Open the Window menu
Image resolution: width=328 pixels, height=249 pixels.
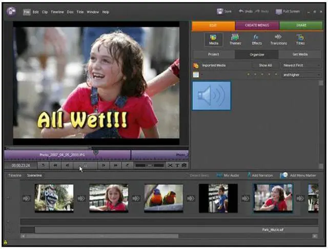coord(93,12)
